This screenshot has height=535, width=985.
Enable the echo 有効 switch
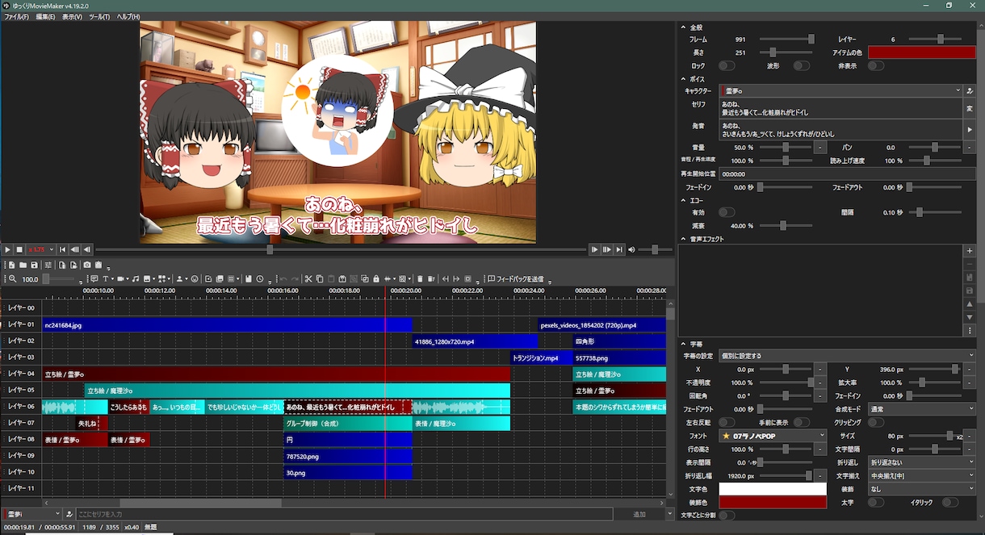click(727, 212)
